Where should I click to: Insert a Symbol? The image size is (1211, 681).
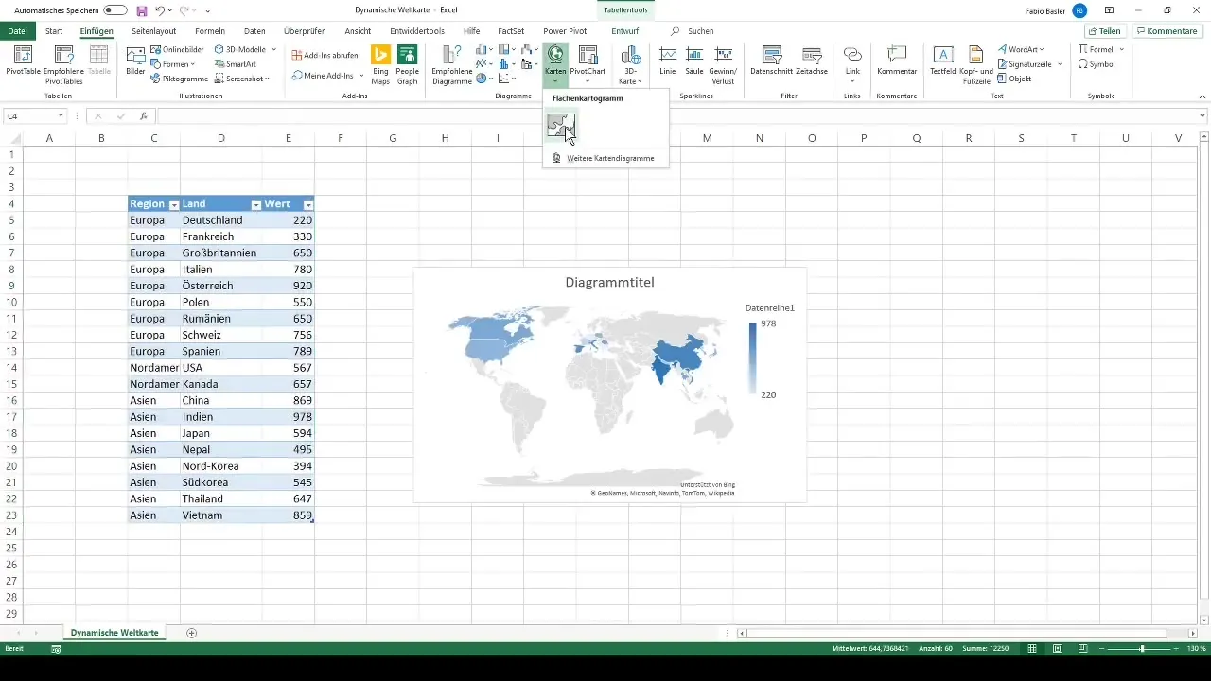pyautogui.click(x=1097, y=64)
